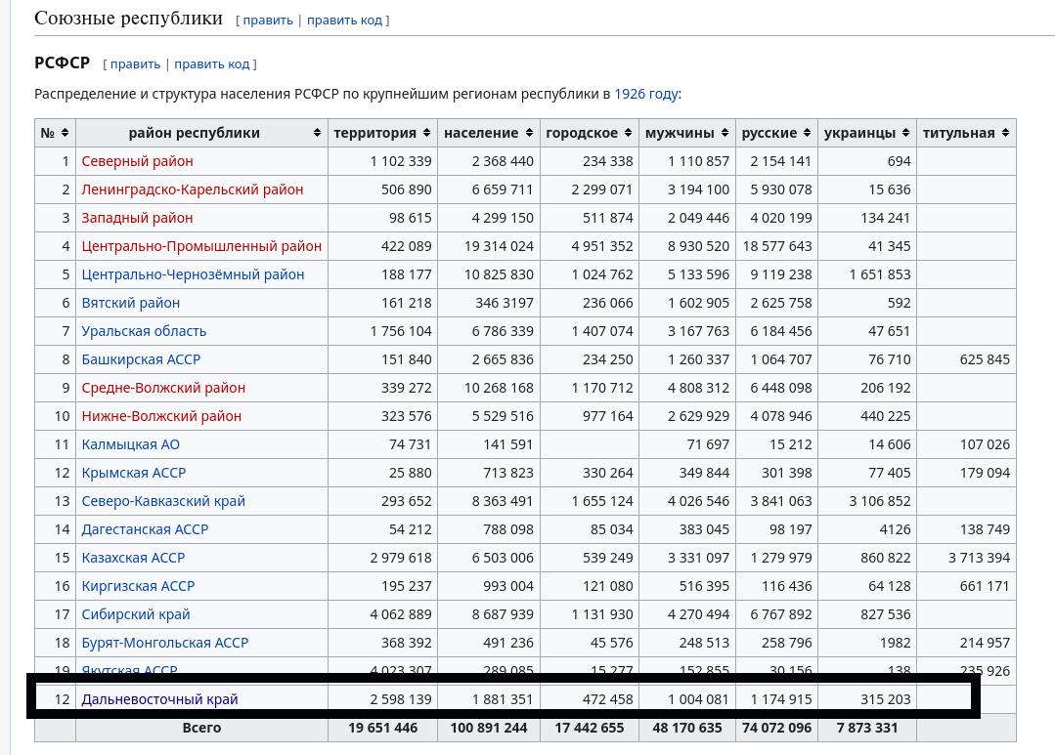The width and height of the screenshot is (1055, 755).
Task: Open the Вятский район link
Action: (130, 303)
